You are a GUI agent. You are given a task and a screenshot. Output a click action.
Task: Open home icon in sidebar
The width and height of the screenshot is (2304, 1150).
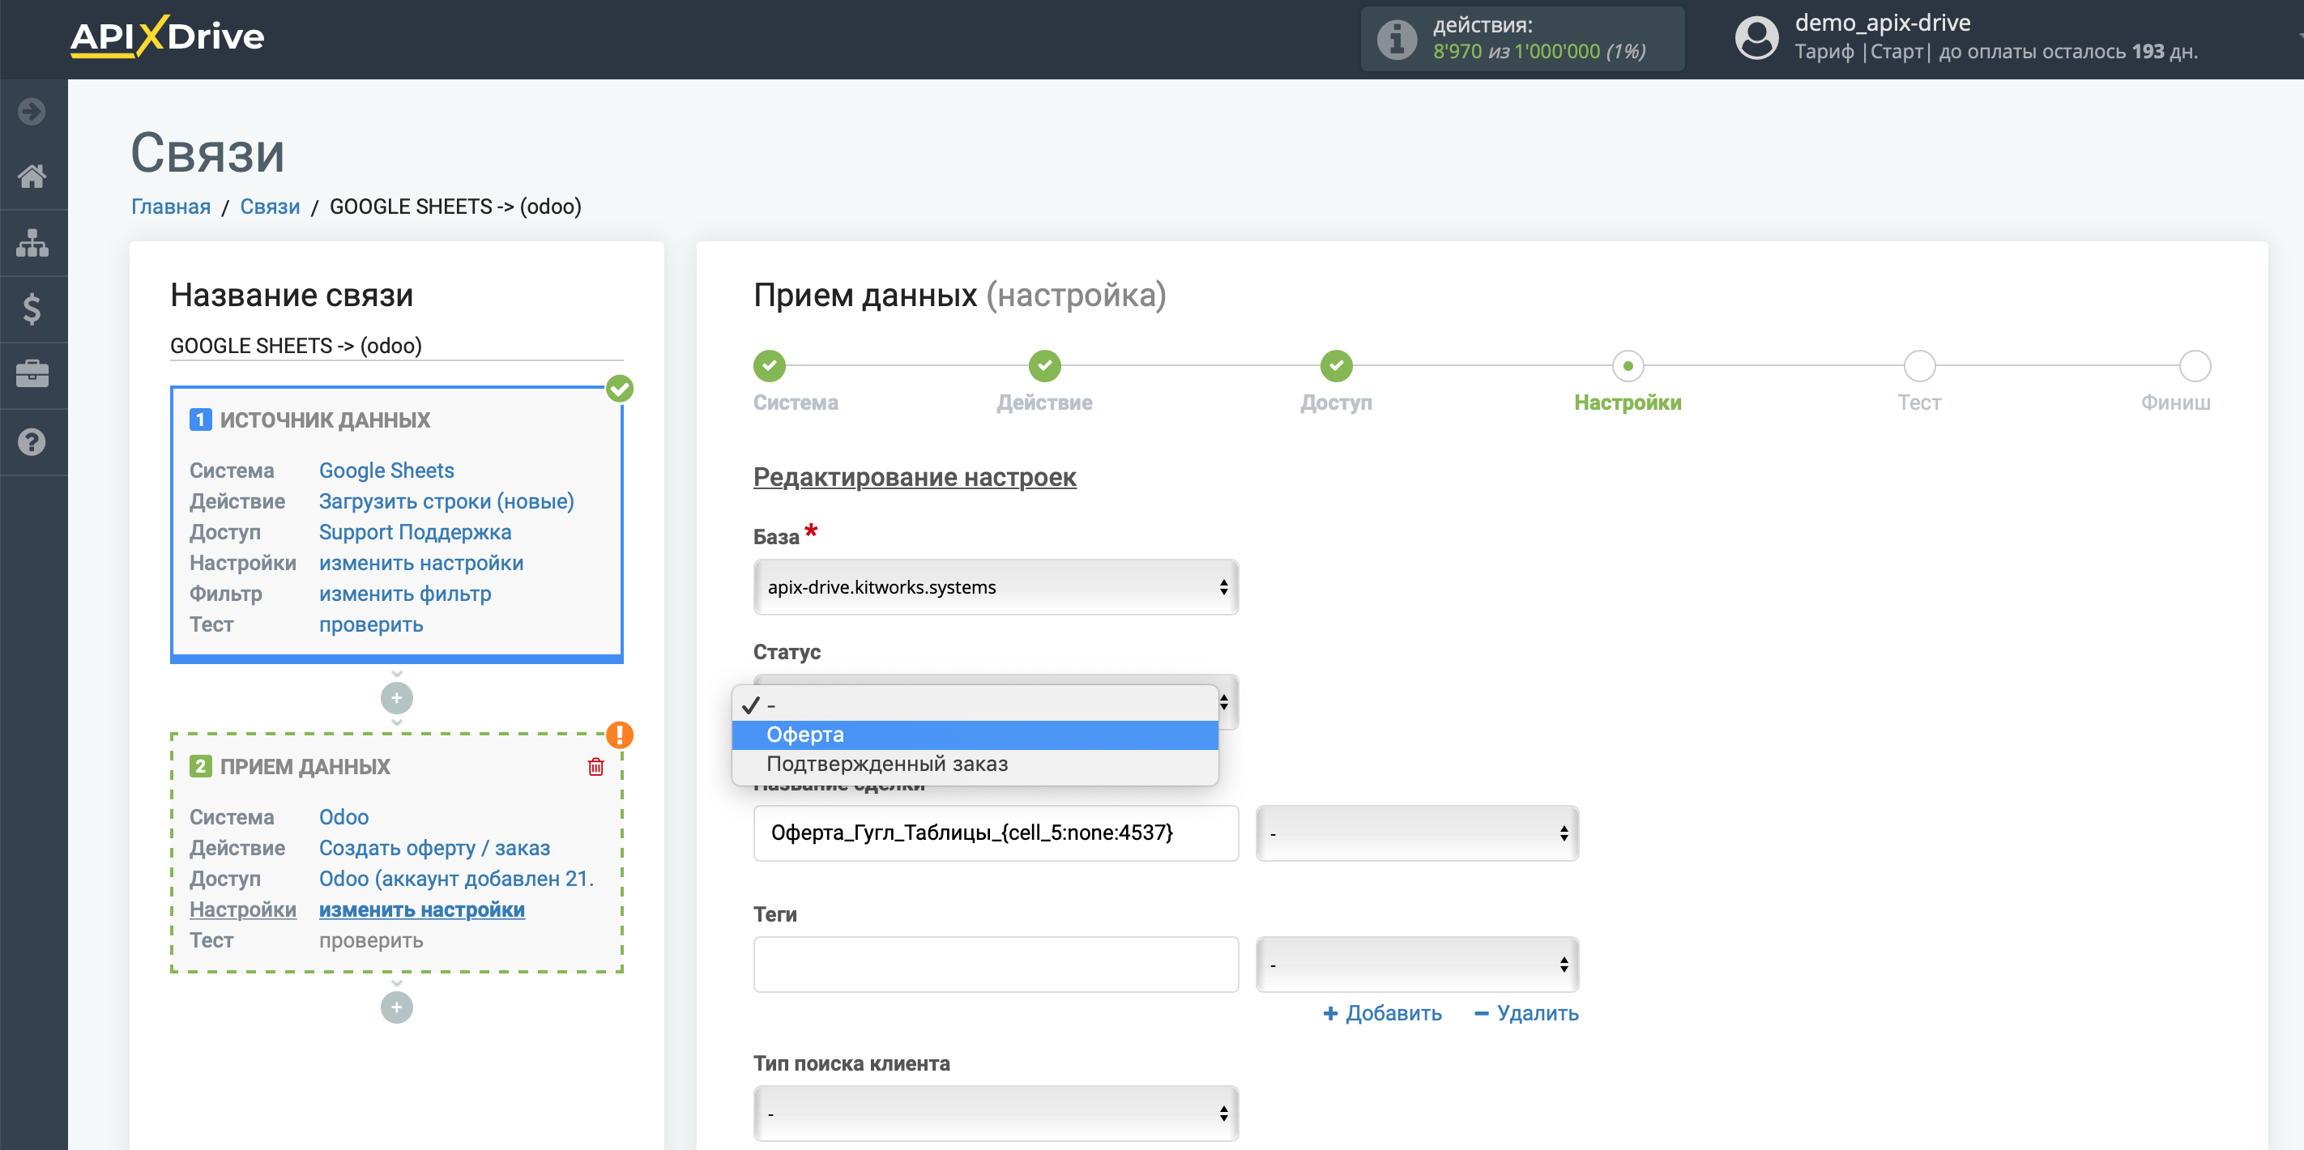click(x=32, y=177)
